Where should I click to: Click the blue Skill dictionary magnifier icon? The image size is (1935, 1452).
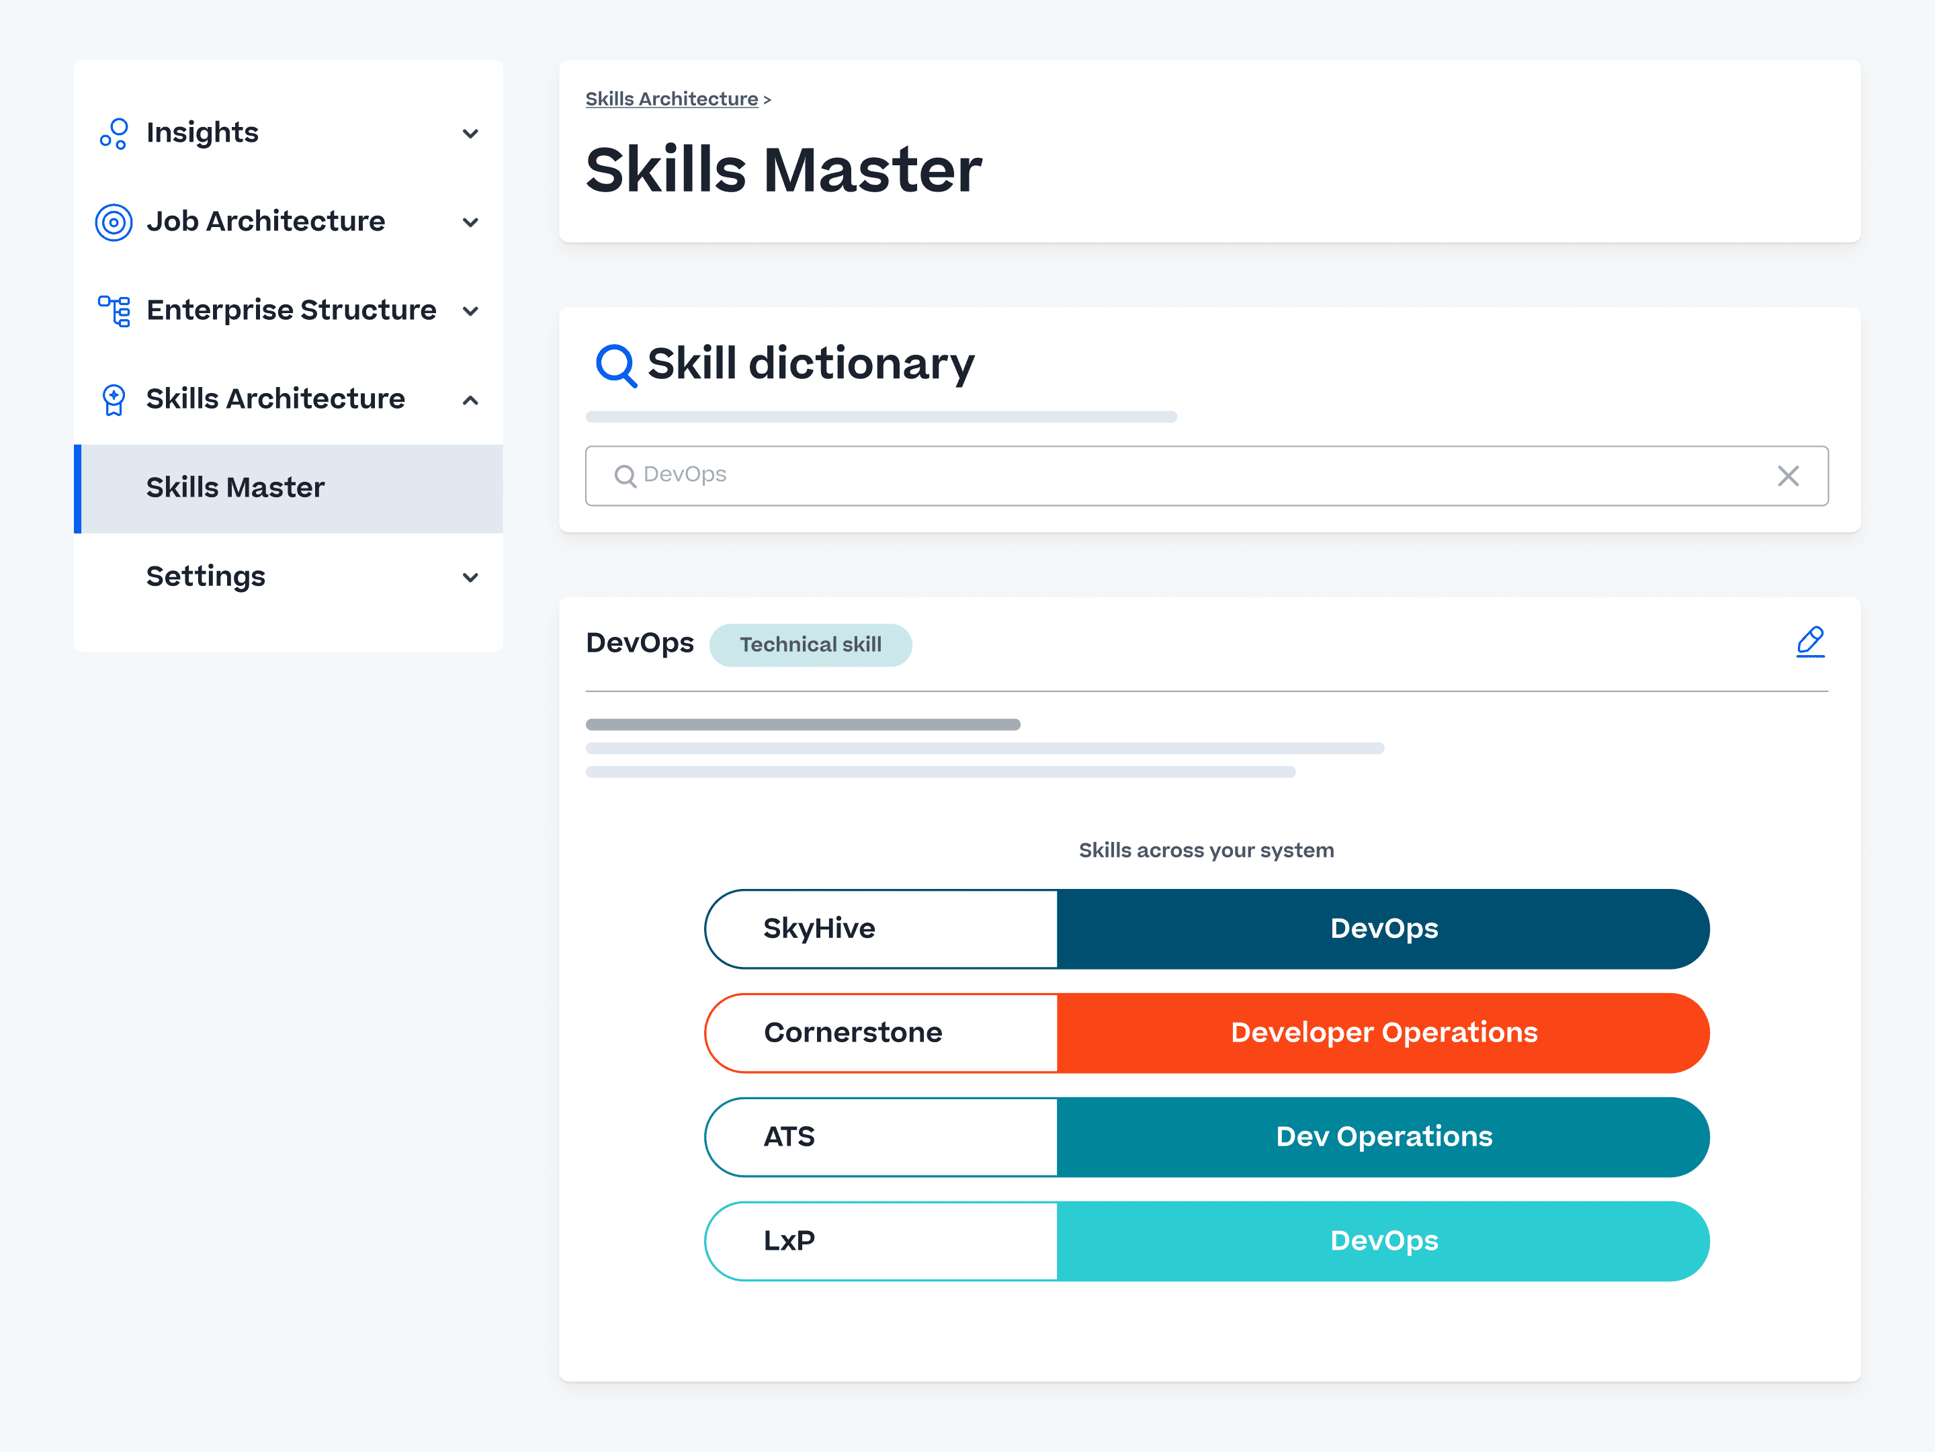[616, 365]
